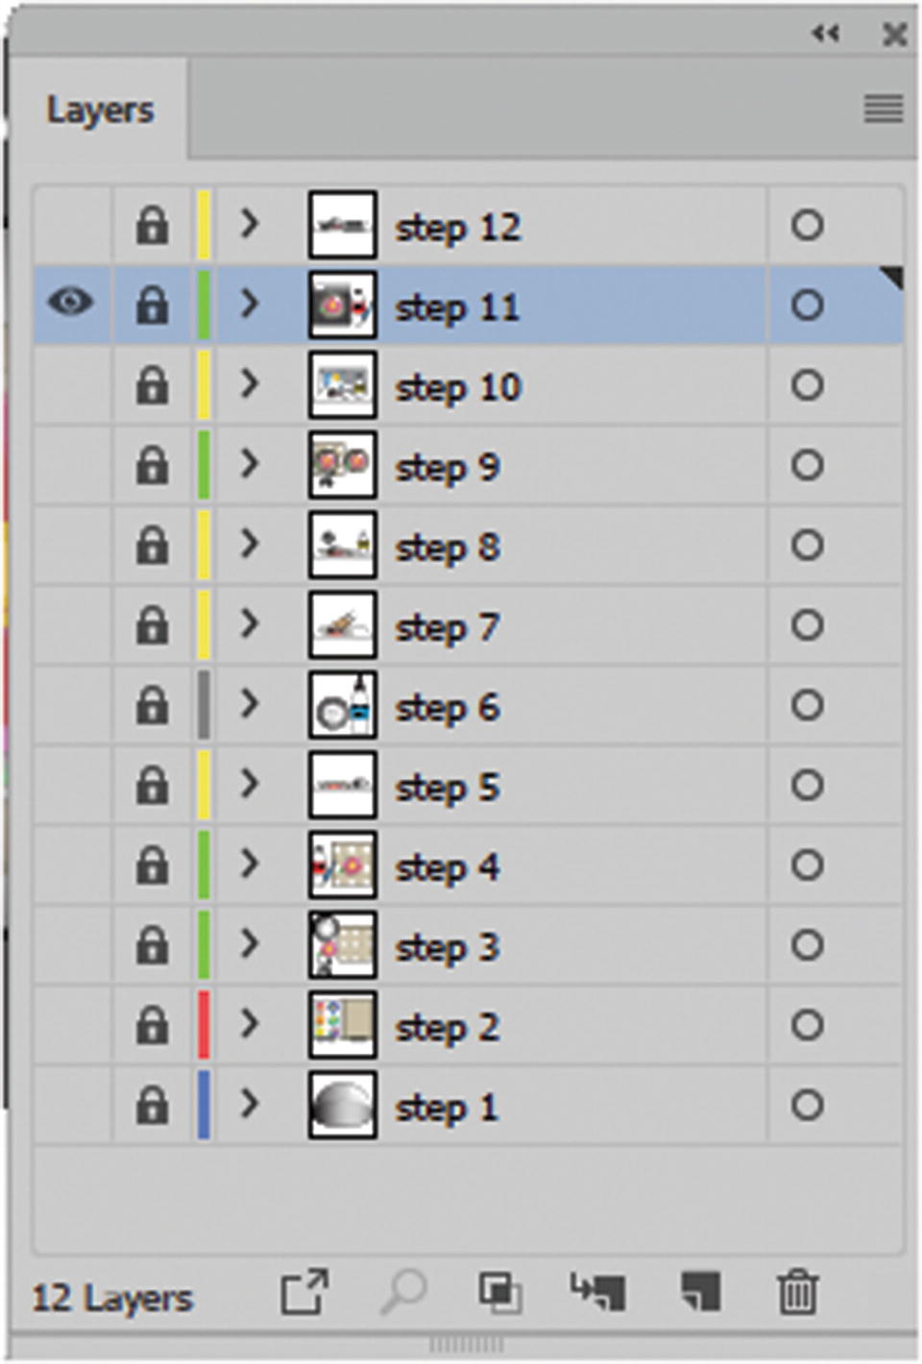Unlock the step 12 layer
922x1364 pixels.
click(x=152, y=227)
